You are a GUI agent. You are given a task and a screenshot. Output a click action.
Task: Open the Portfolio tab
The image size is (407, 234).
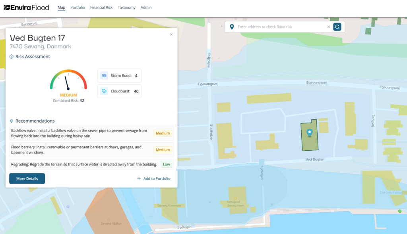pyautogui.click(x=78, y=8)
